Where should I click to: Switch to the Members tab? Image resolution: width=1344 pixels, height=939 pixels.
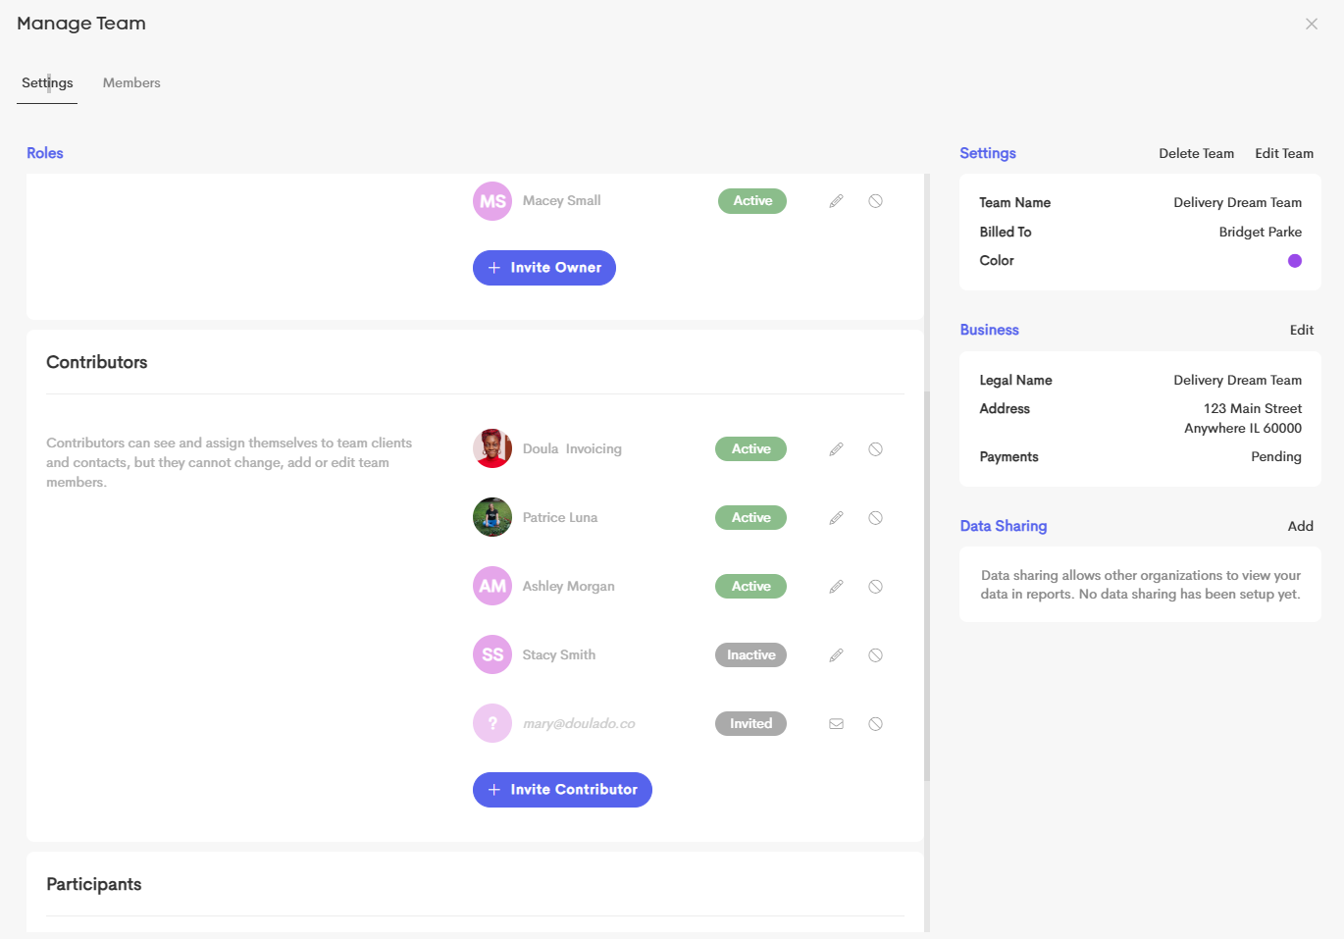pos(131,83)
